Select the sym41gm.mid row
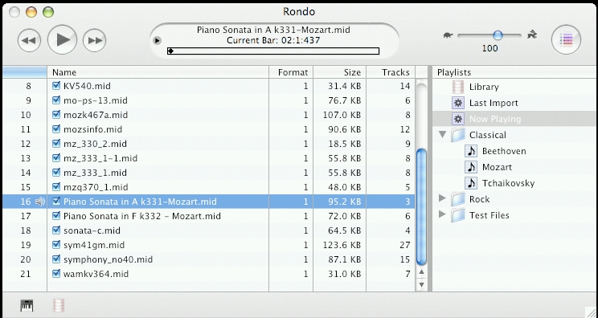The width and height of the screenshot is (598, 318). [x=209, y=245]
